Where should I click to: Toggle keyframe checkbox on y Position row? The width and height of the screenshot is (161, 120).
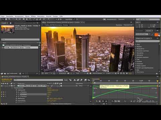pos(4,94)
